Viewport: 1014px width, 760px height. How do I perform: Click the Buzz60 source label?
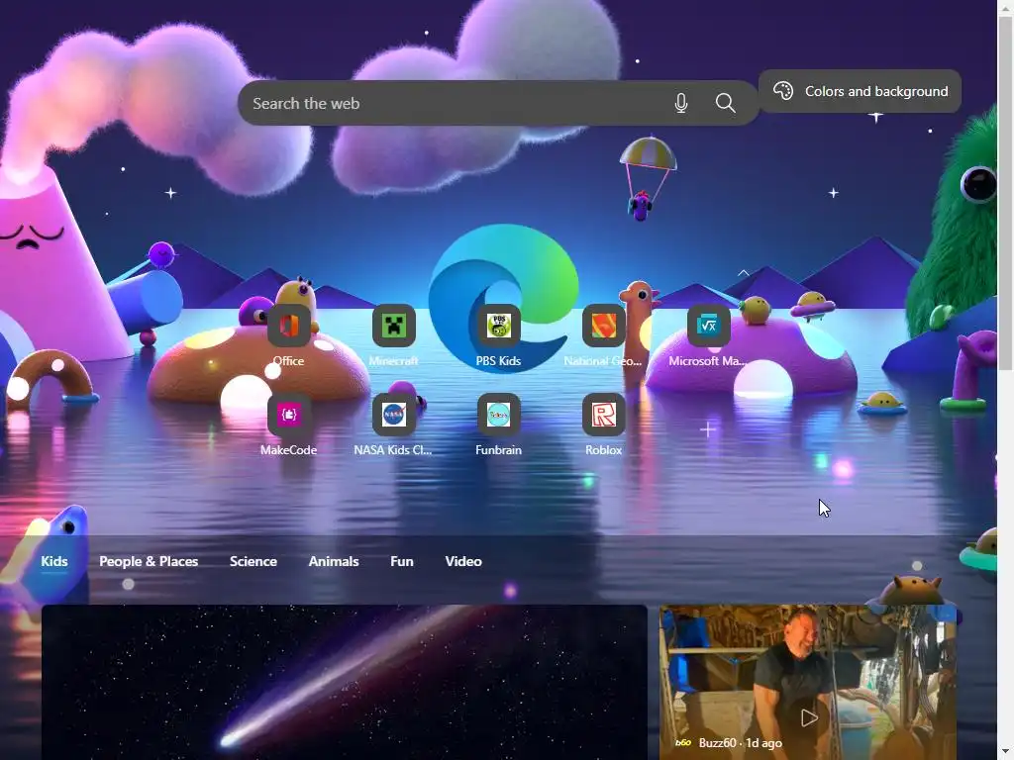717,743
